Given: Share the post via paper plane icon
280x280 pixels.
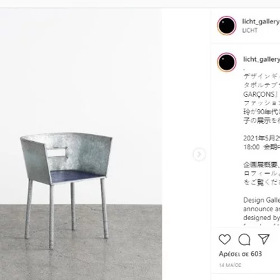Looking at the screenshot, I should 264,239.
